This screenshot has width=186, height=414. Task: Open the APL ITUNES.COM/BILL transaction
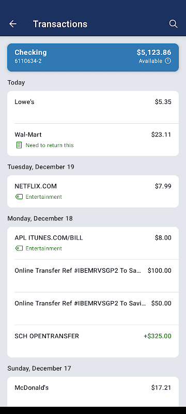[93, 243]
